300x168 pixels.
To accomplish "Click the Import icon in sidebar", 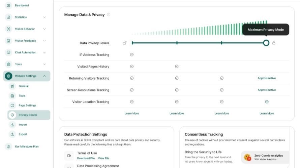I will (12, 125).
